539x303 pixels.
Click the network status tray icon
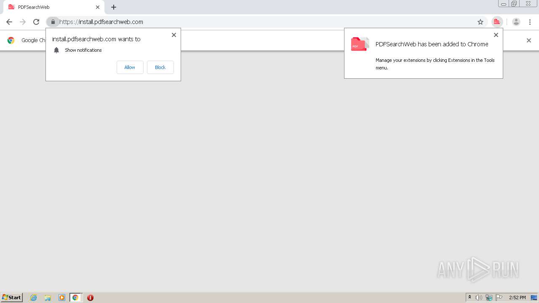[489, 298]
